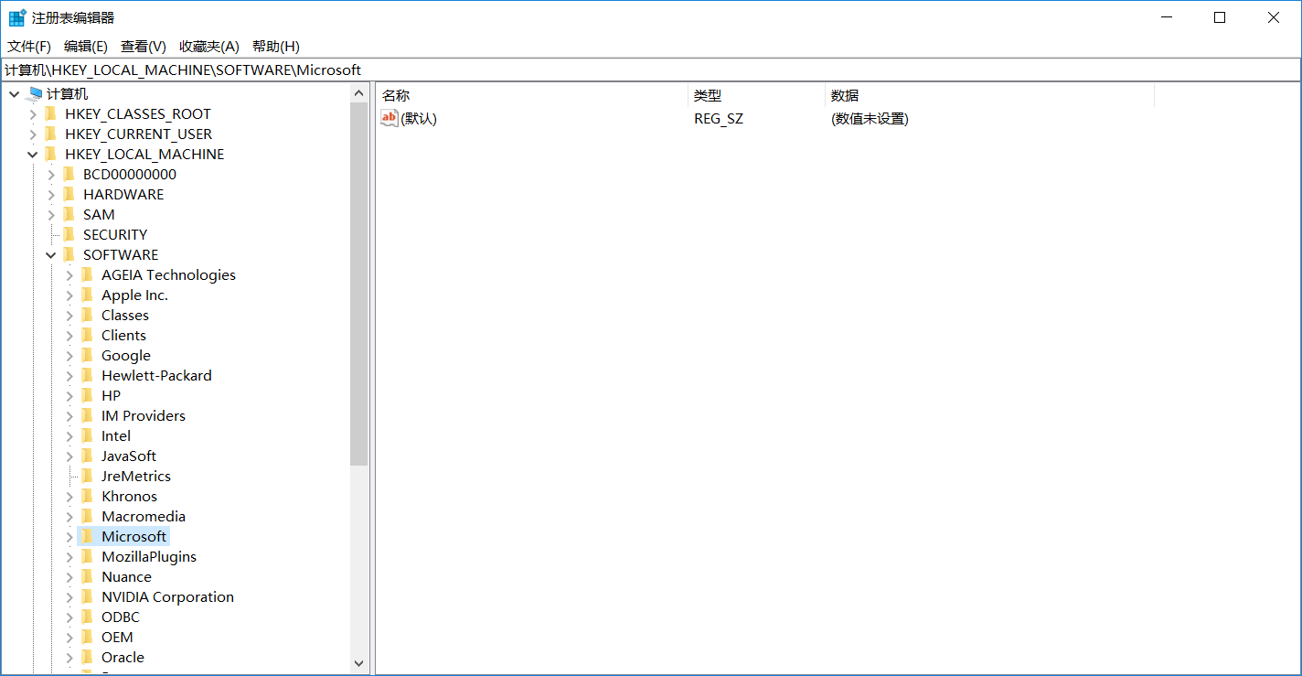
Task: Click the 计算机 computer icon
Action: 36,93
